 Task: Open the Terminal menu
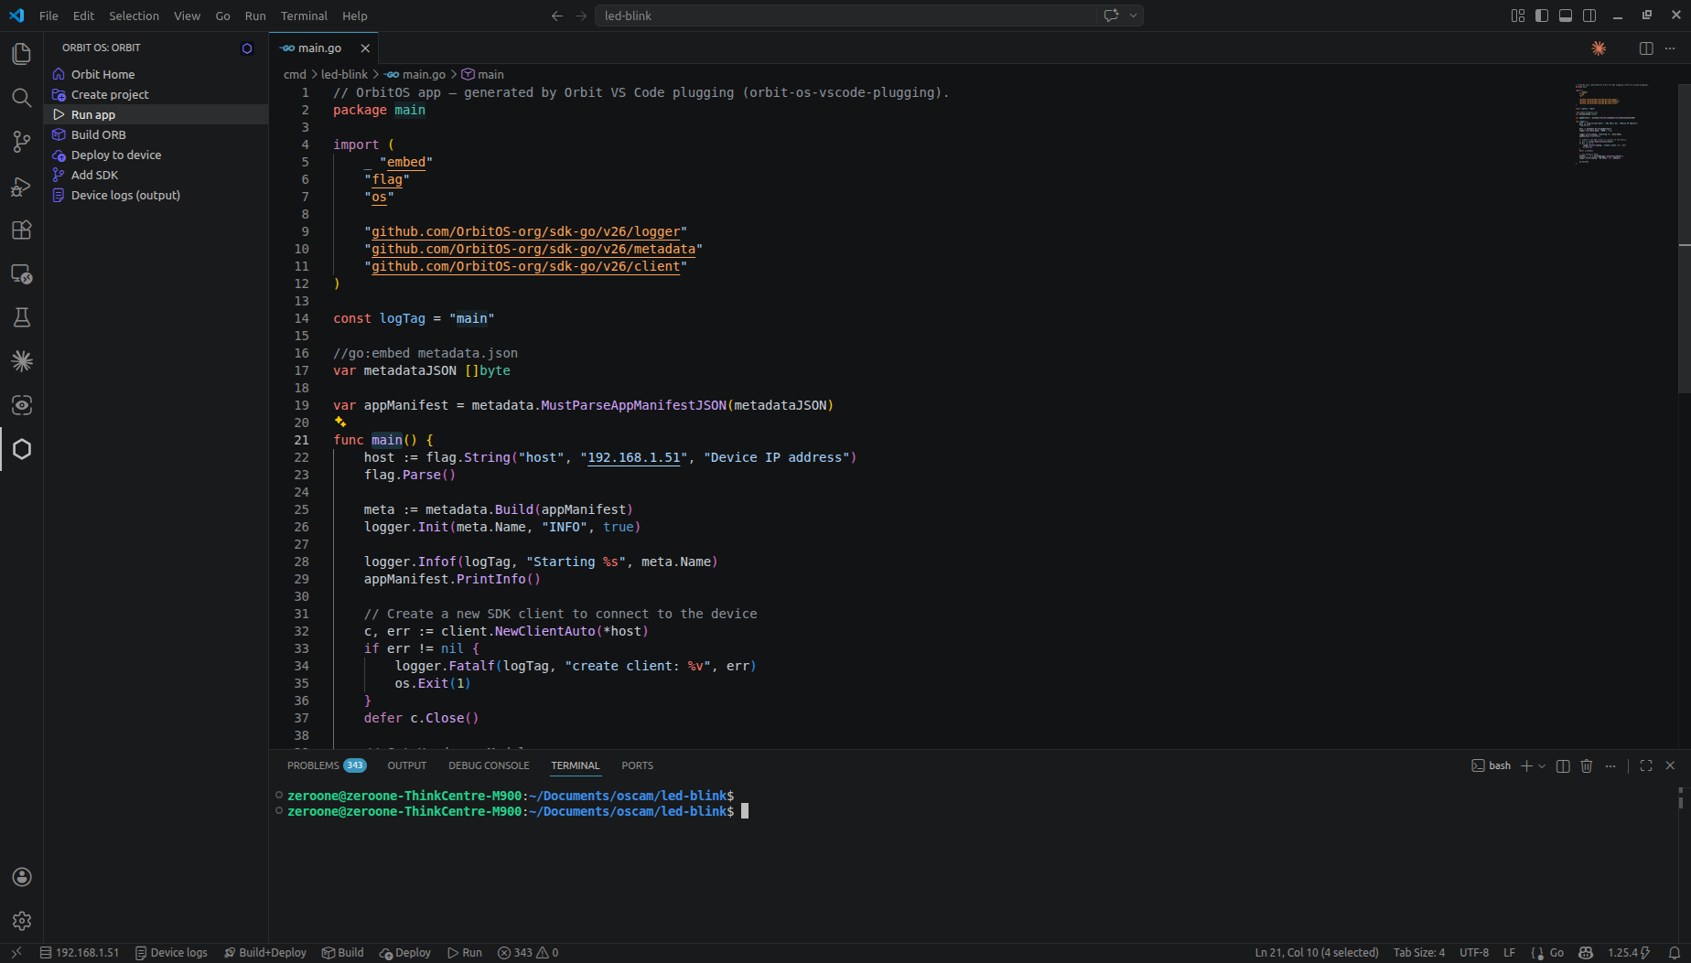coord(304,16)
